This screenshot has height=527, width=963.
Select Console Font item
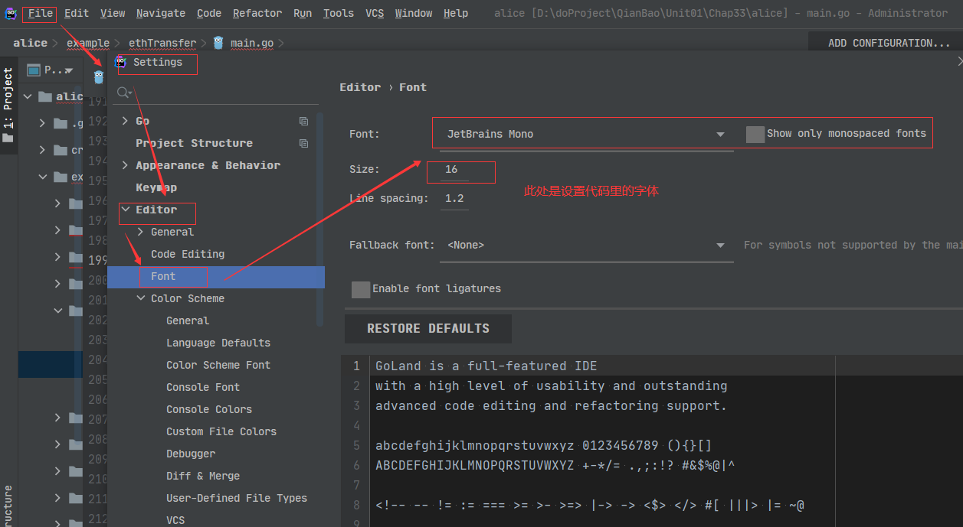click(203, 387)
